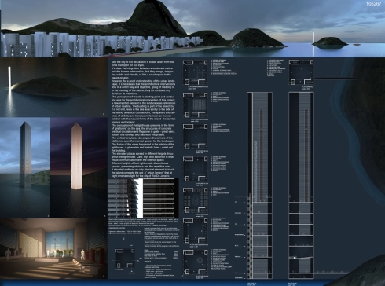Click the floor plan at top right
The image size is (385, 286).
click(x=301, y=72)
